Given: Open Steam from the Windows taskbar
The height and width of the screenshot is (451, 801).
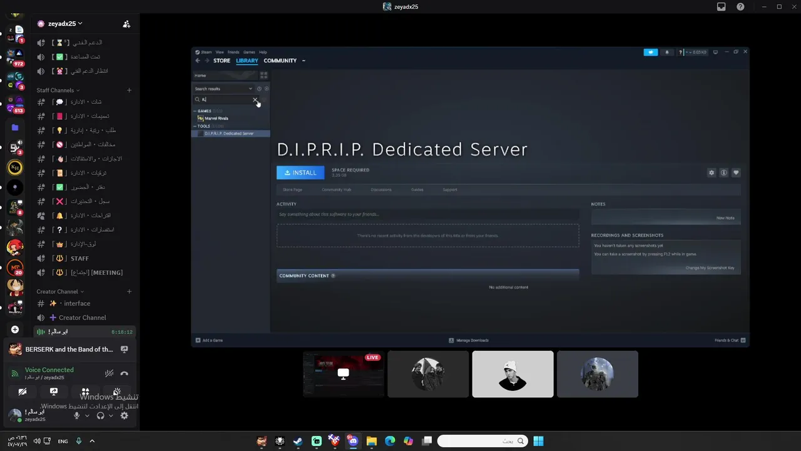Looking at the screenshot, I should coord(298,441).
